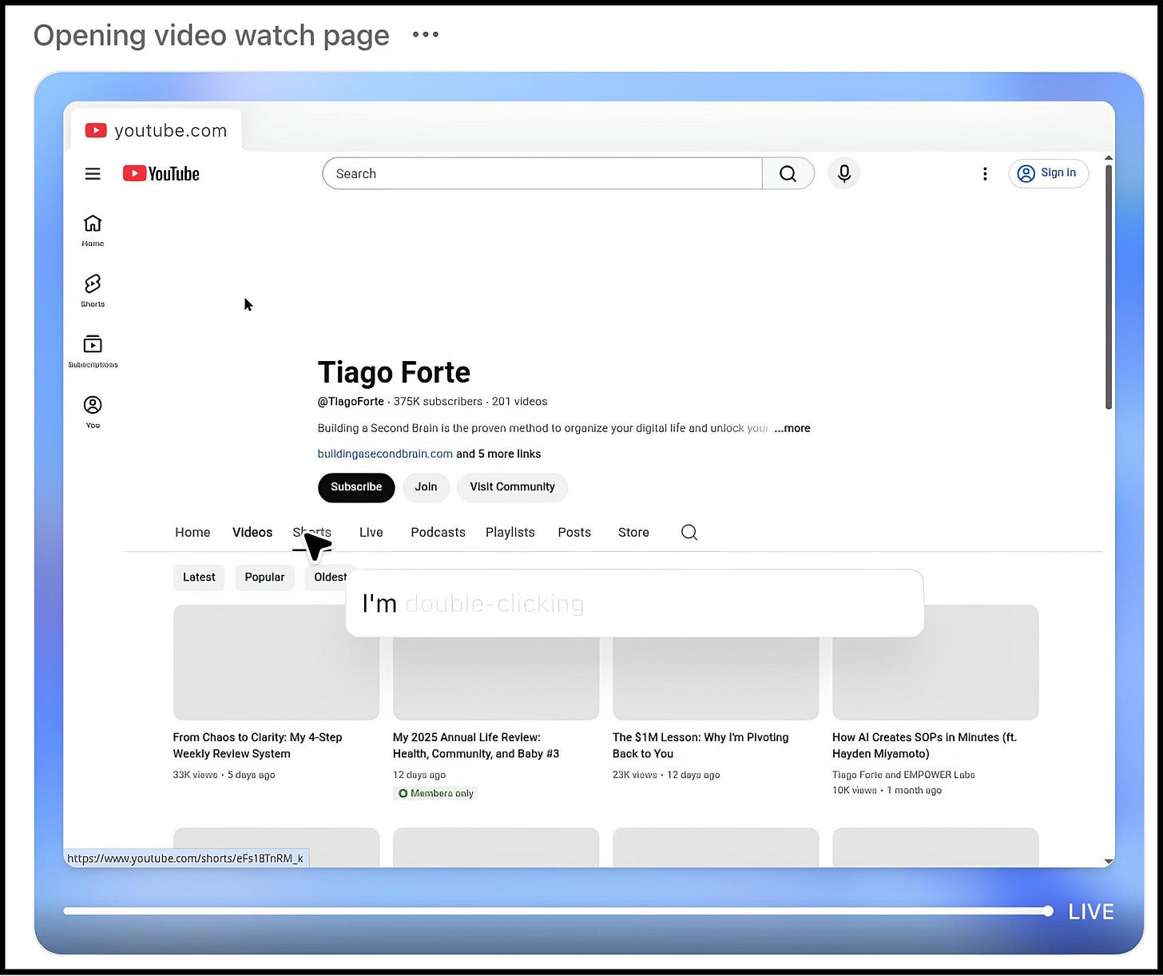Click the @TiagoForte handle
Viewport: 1163px width, 976px height.
click(351, 402)
